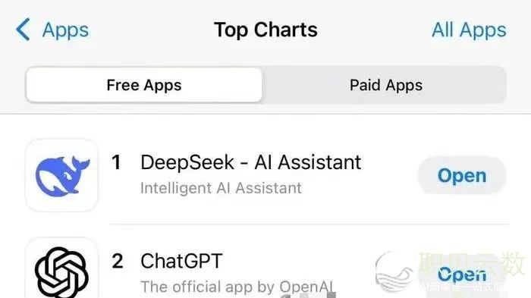Viewport: 531px width, 298px height.
Task: Open the ChatGPT knot logo icon
Action: tap(61, 269)
